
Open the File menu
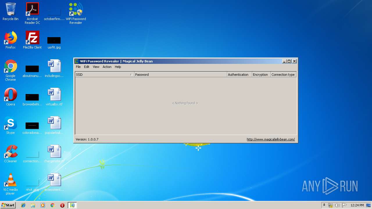(78, 67)
